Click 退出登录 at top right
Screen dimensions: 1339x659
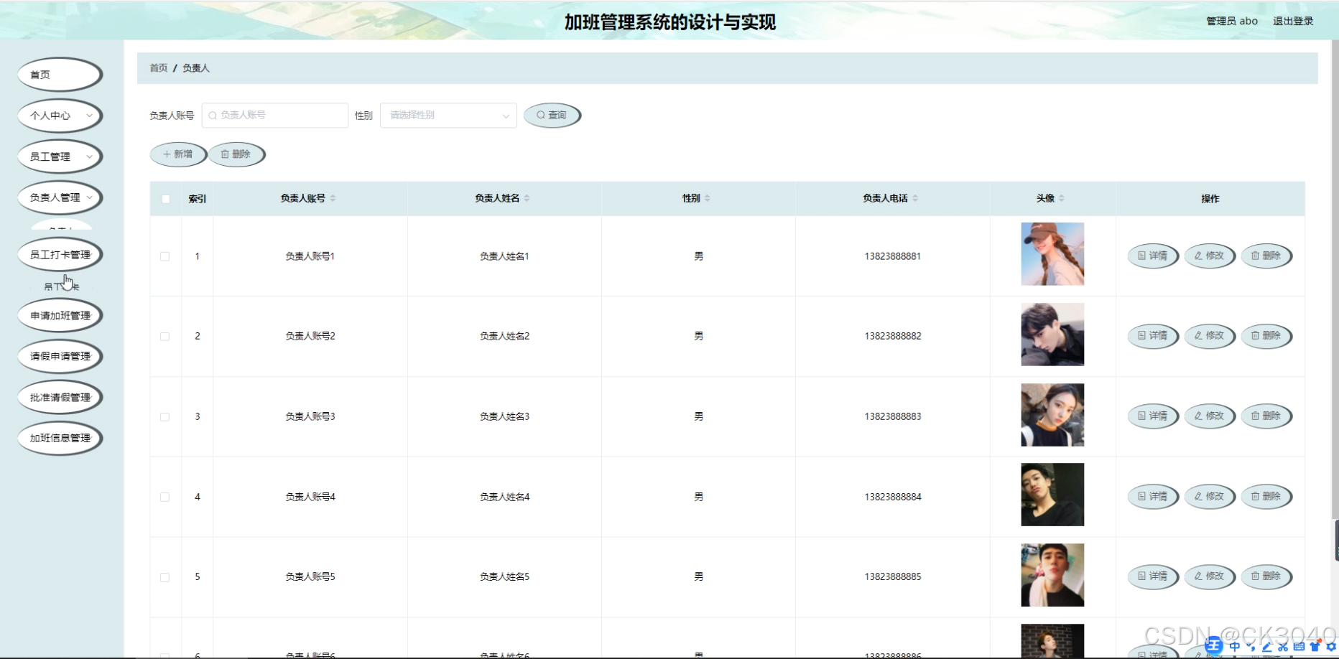pyautogui.click(x=1292, y=21)
